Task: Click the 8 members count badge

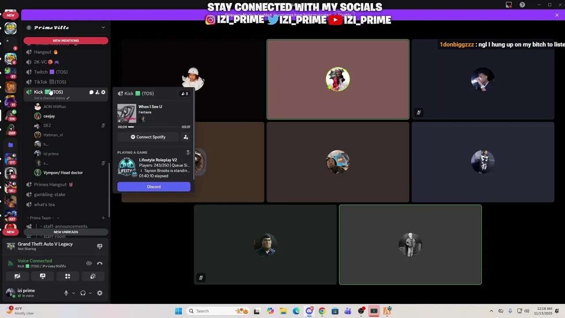Action: click(185, 94)
